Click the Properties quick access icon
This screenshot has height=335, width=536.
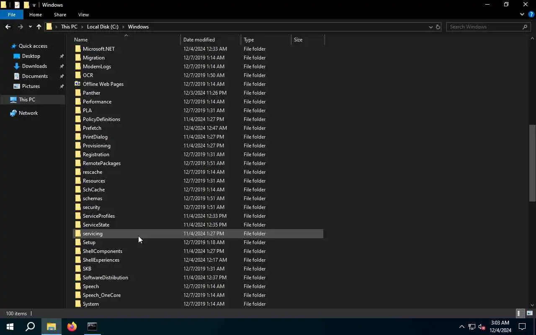coord(17,5)
